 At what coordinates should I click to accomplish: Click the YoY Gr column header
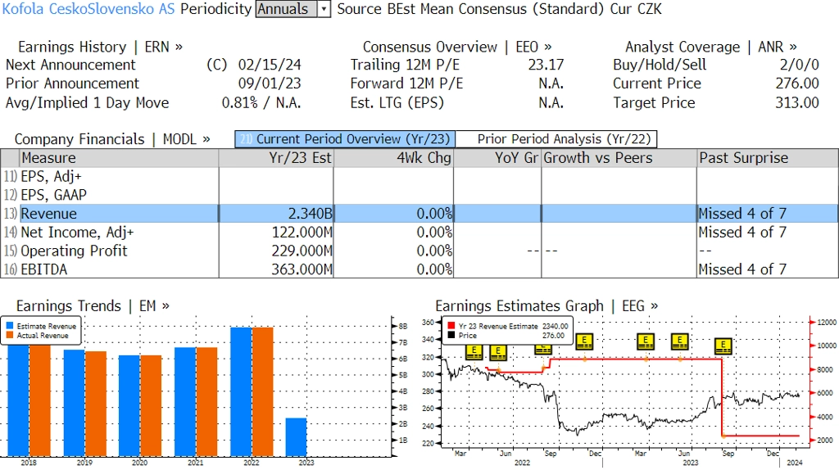pos(497,158)
